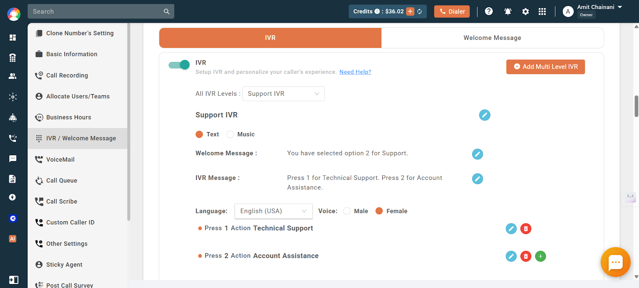Open the help question mark icon
Image resolution: width=639 pixels, height=288 pixels.
pos(489,11)
